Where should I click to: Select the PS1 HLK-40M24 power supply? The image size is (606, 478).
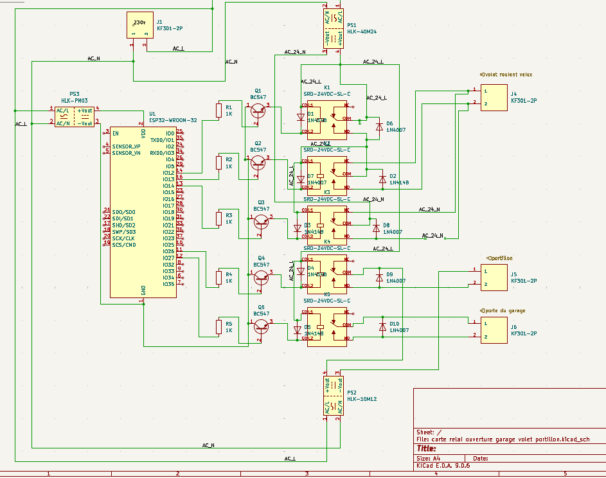(334, 29)
